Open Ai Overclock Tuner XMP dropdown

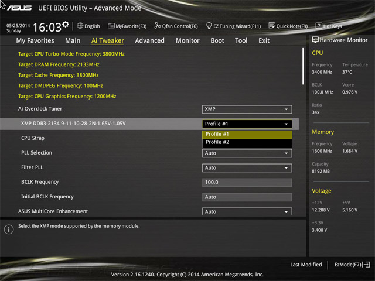point(247,109)
